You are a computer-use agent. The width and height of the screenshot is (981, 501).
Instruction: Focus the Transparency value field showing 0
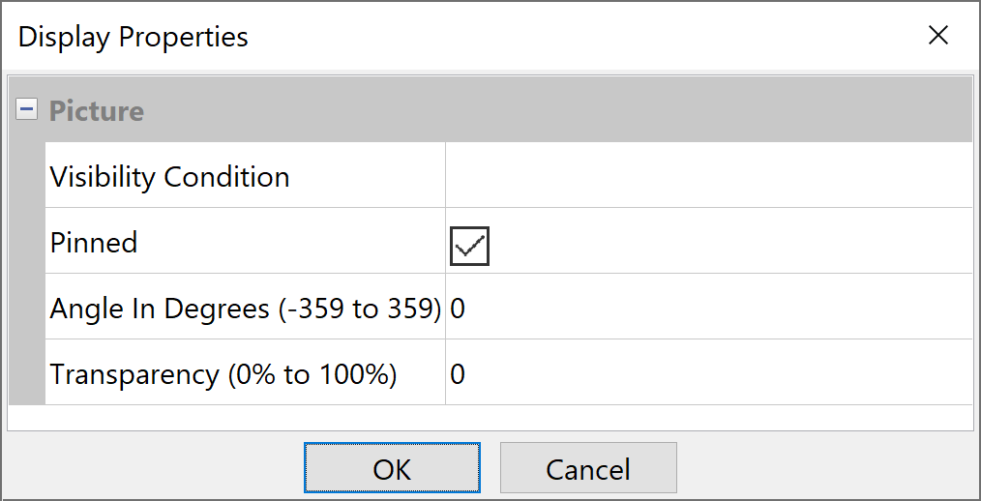click(x=706, y=374)
